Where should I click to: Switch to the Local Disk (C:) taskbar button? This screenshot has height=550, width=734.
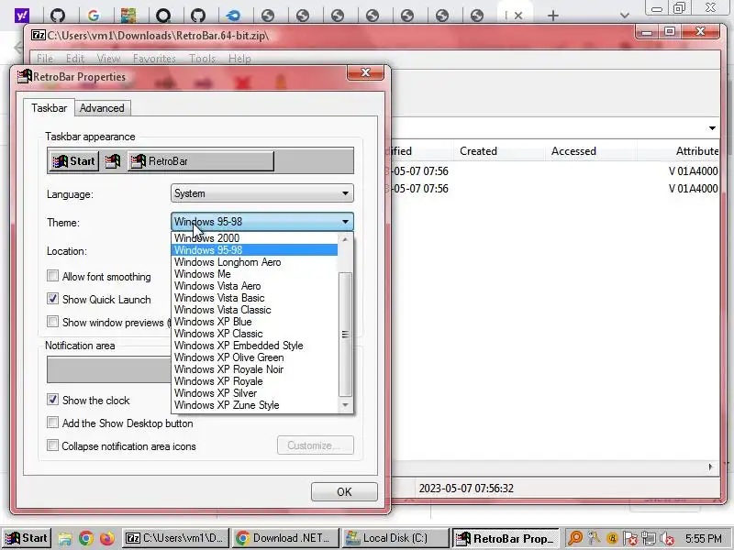tap(395, 538)
